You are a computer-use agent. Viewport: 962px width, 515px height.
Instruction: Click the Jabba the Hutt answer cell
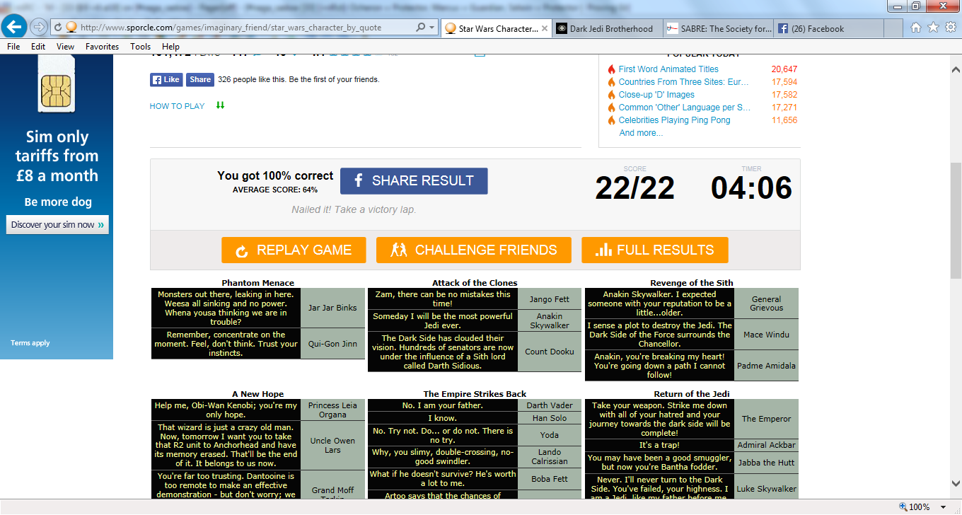pos(767,463)
